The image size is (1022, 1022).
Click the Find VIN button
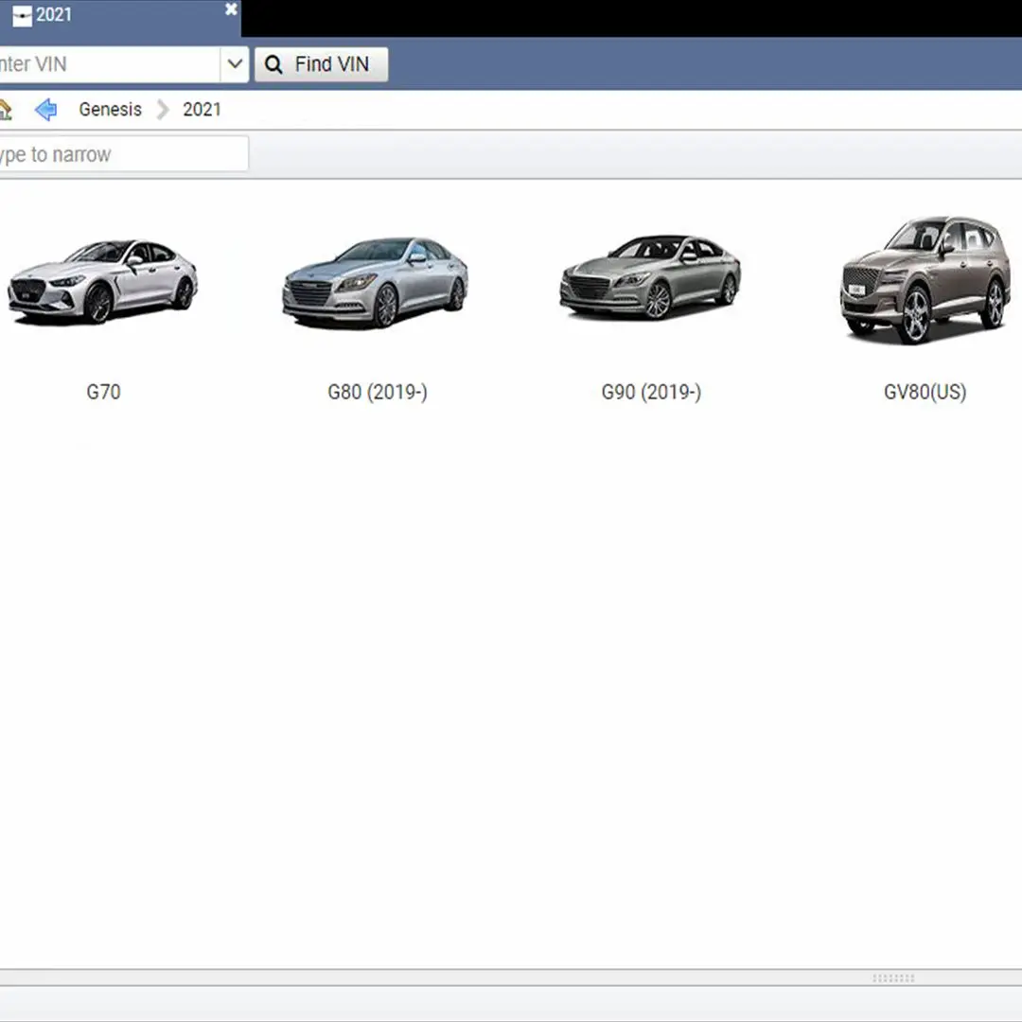322,64
